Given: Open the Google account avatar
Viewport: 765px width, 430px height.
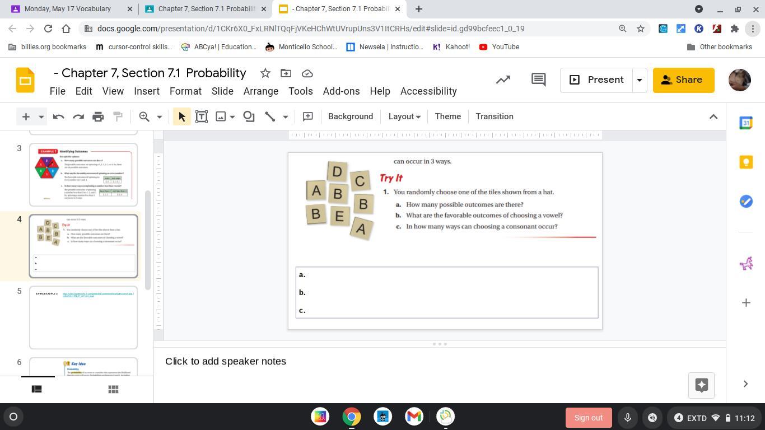Looking at the screenshot, I should [739, 80].
